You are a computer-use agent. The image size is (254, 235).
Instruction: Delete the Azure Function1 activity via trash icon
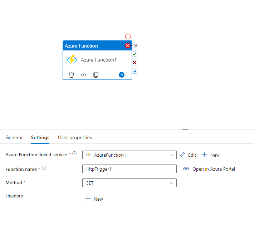point(72,75)
